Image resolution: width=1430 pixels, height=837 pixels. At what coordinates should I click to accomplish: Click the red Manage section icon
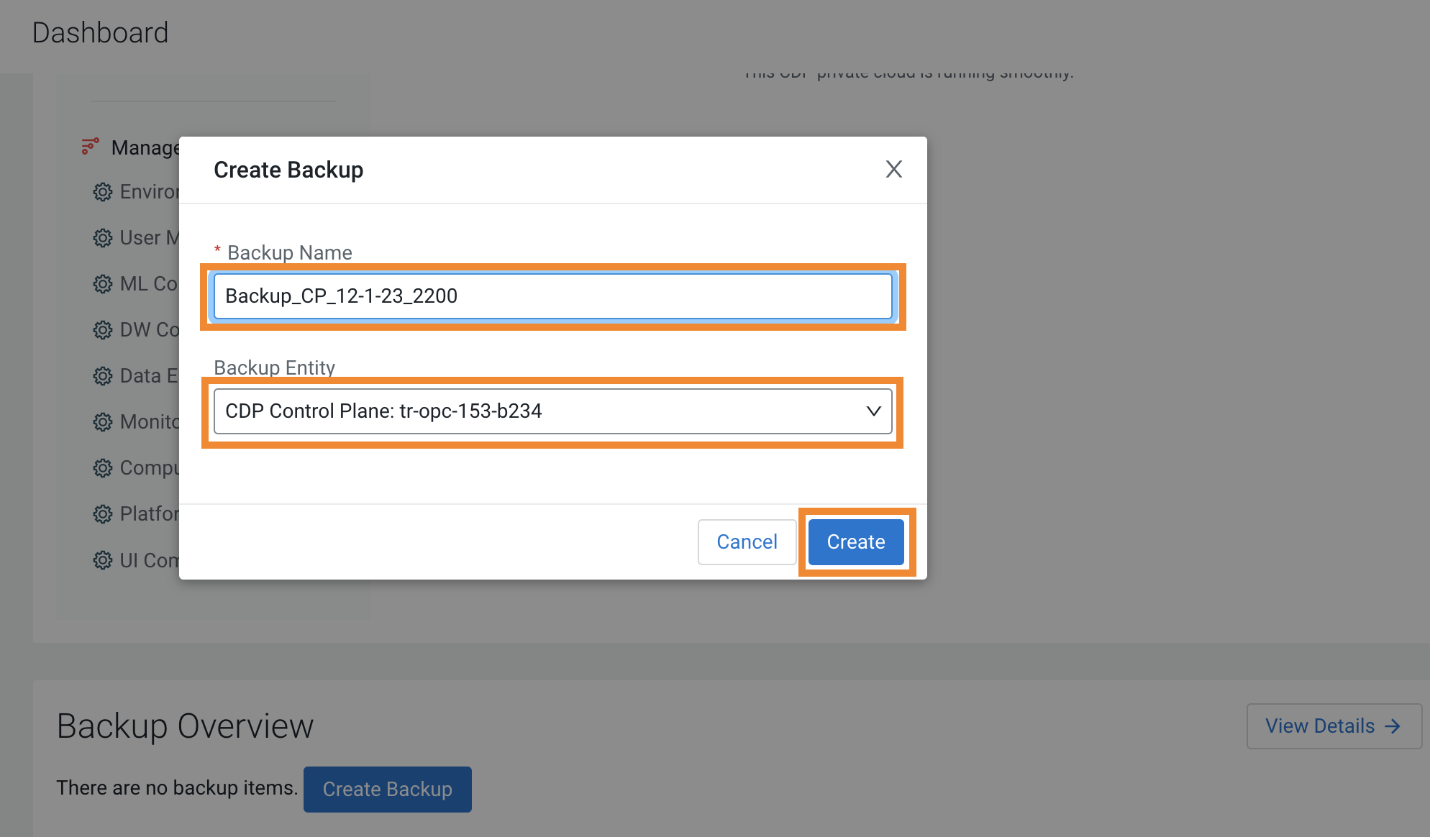89,146
